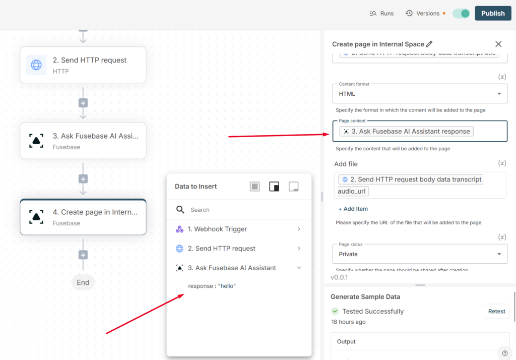Click the Page content input field
This screenshot has height=360, width=516.
tap(420, 132)
